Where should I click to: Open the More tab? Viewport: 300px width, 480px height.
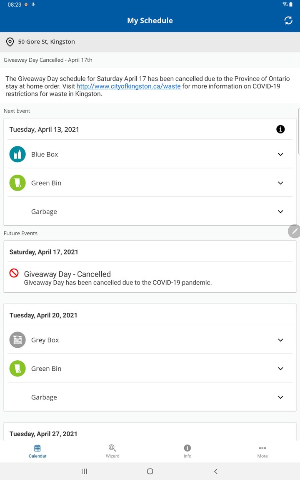point(262,451)
